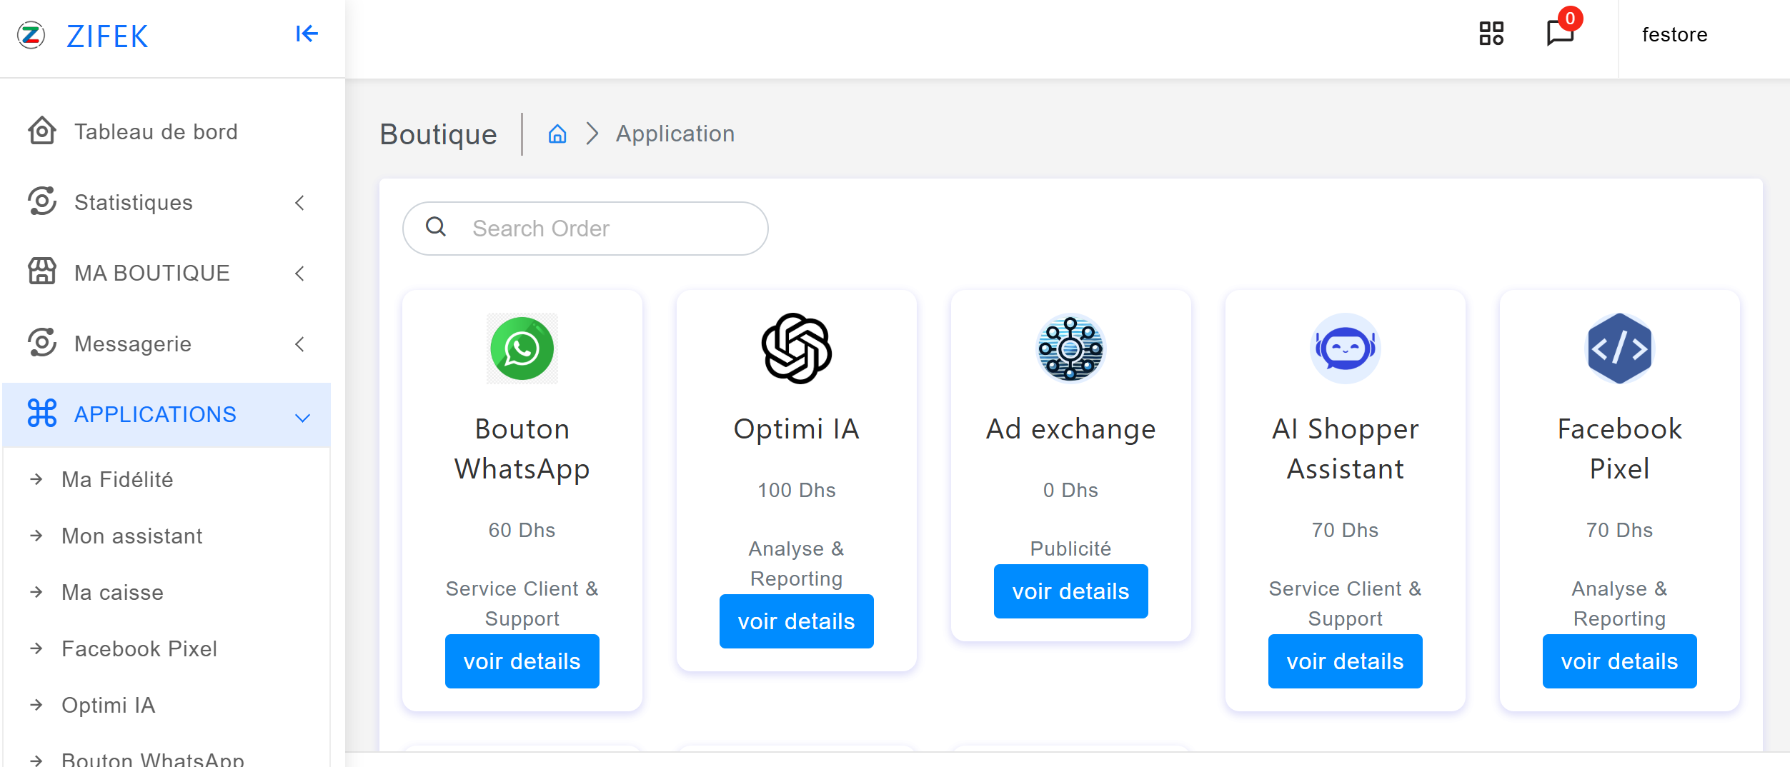Go to Tableau de bord
This screenshot has width=1790, height=767.
[156, 132]
